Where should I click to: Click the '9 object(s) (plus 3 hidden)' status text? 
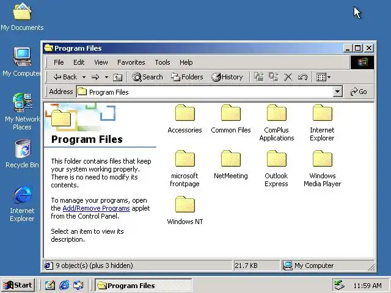(x=94, y=266)
